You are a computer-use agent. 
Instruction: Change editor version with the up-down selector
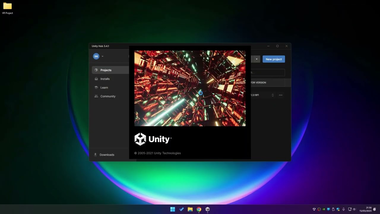[x=273, y=95]
